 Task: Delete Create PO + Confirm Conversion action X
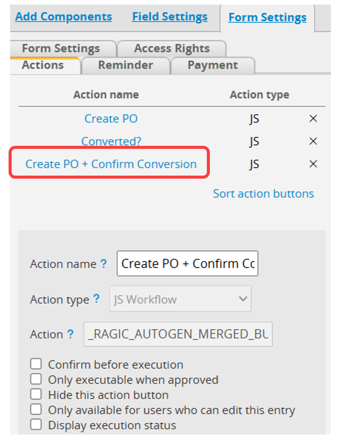tap(313, 164)
